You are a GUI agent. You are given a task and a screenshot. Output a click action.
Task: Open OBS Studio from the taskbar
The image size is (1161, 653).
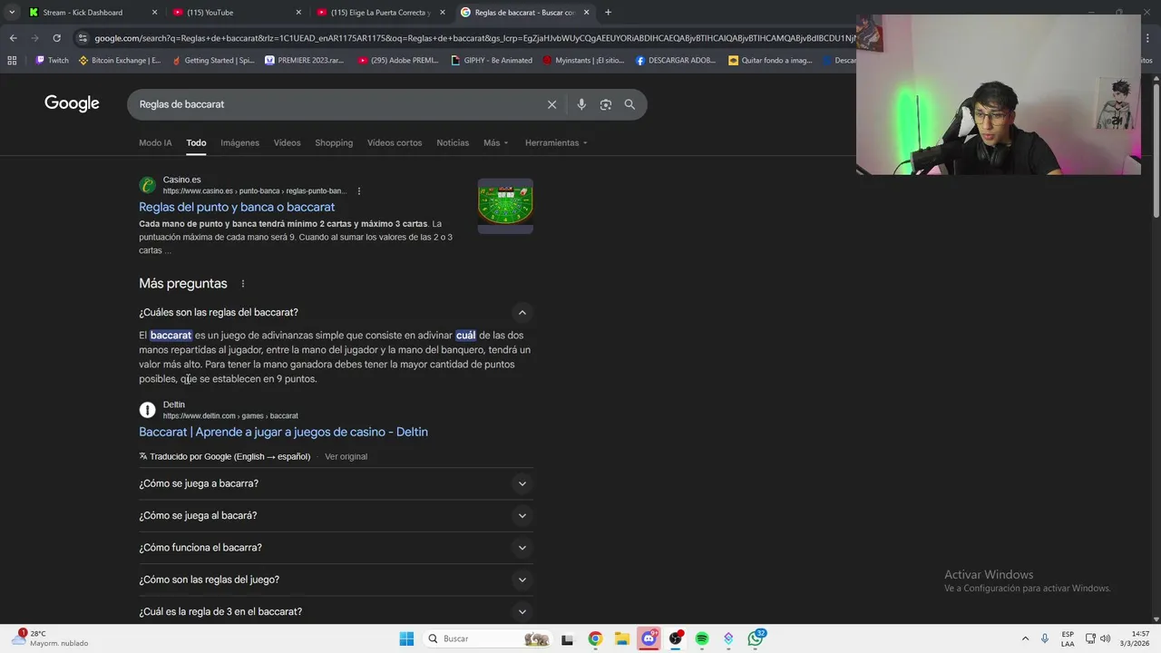click(675, 638)
